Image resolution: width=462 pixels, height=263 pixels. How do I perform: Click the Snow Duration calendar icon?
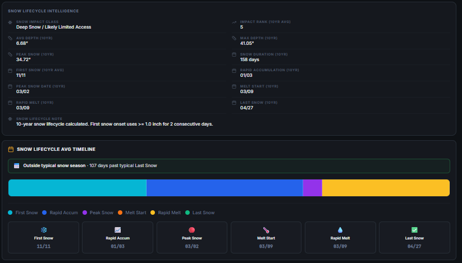(234, 54)
